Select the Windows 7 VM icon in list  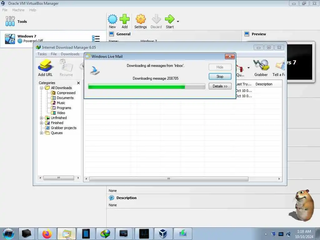(10, 39)
